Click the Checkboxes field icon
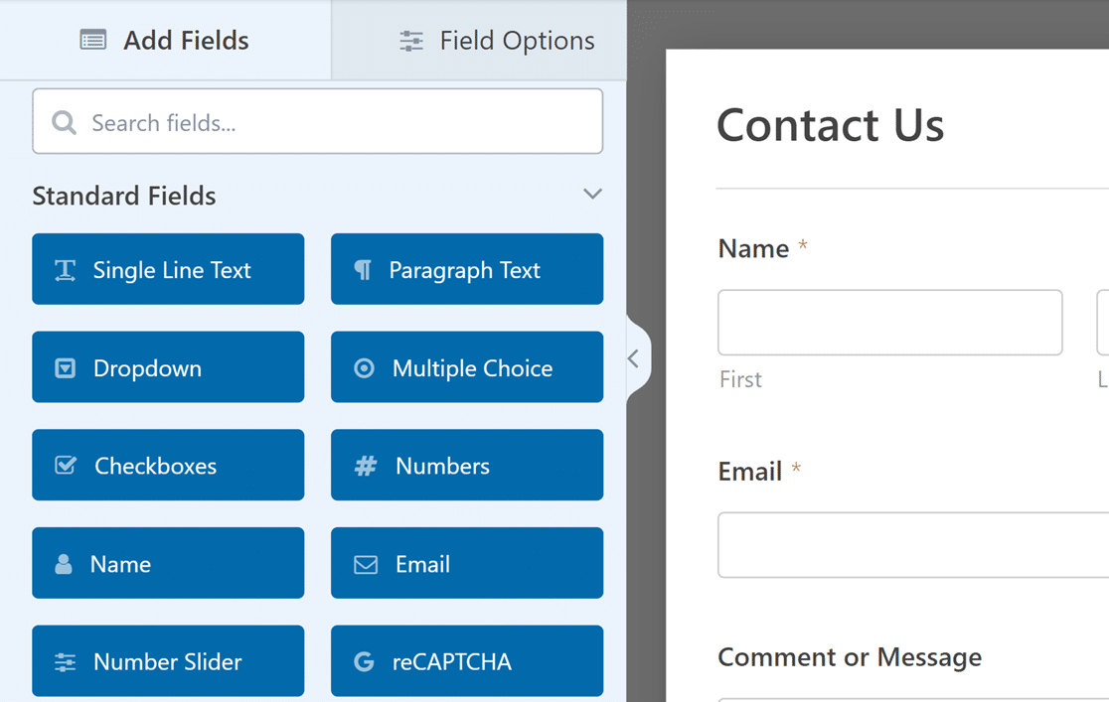 pyautogui.click(x=66, y=466)
